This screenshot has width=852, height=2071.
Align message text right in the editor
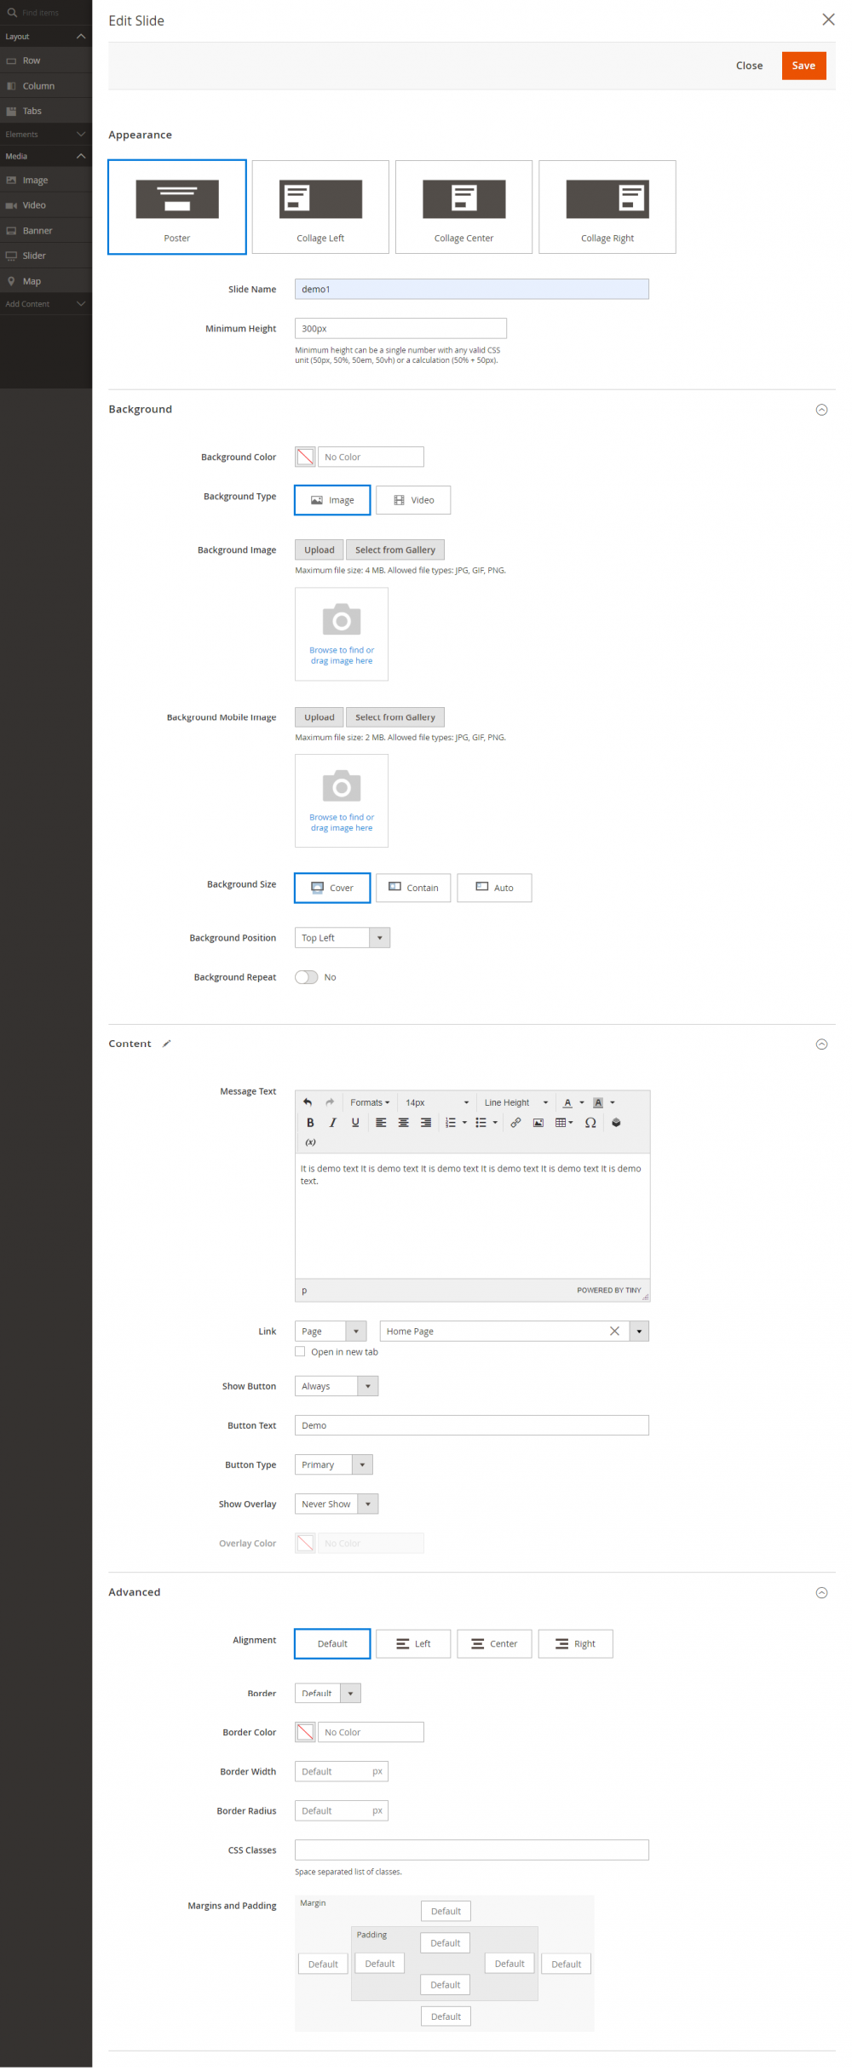click(x=425, y=1122)
